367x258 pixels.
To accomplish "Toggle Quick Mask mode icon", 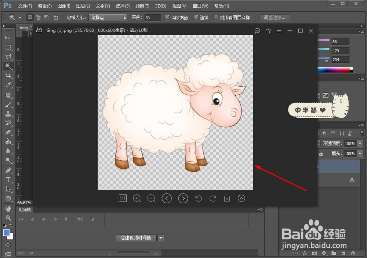I will [8, 245].
